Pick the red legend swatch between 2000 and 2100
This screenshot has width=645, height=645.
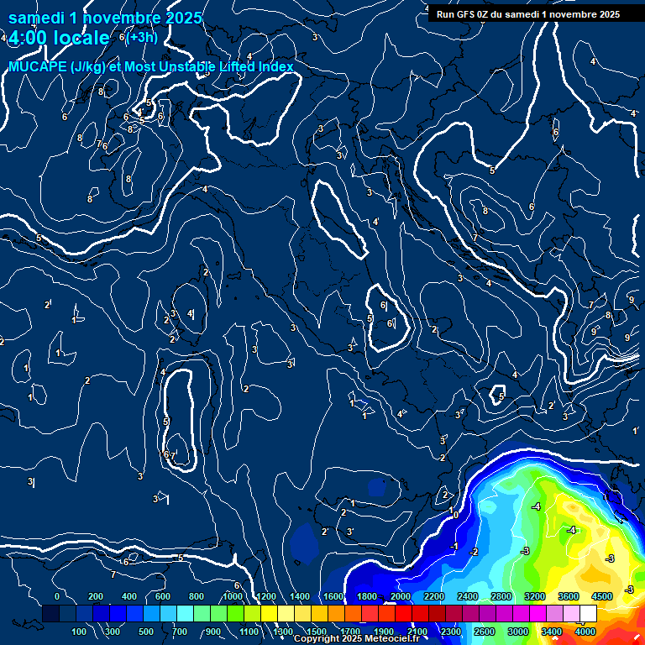(x=403, y=613)
